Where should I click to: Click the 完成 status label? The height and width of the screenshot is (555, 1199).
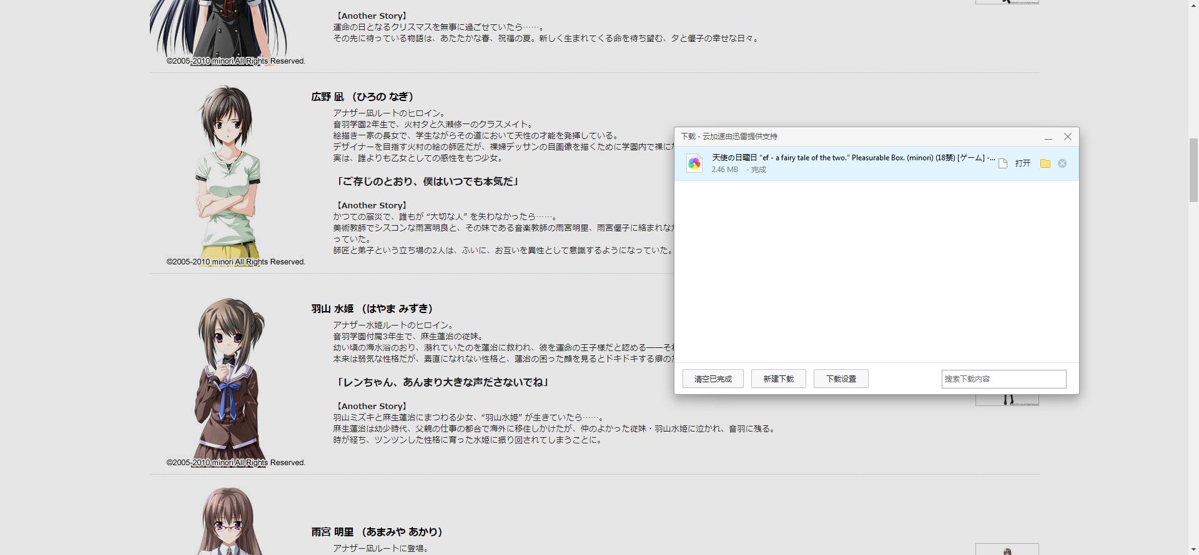pyautogui.click(x=759, y=170)
